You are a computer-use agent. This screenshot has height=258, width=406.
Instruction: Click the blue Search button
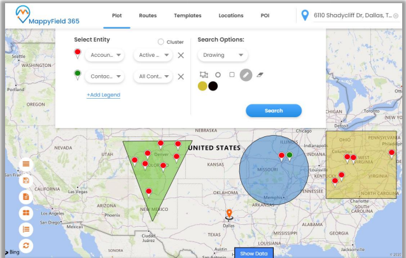coord(274,111)
